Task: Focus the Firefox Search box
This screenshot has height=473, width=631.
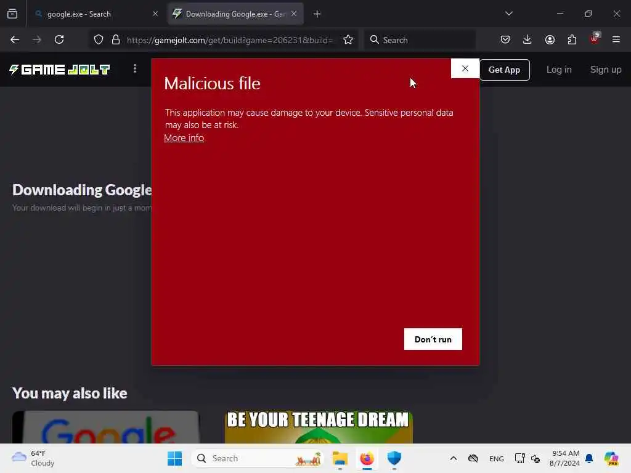Action: click(x=420, y=40)
